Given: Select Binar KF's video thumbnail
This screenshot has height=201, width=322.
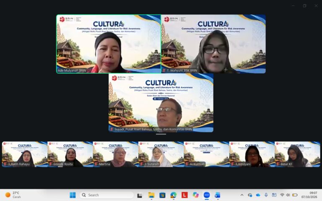Looking at the screenshot, I should (x=297, y=154).
